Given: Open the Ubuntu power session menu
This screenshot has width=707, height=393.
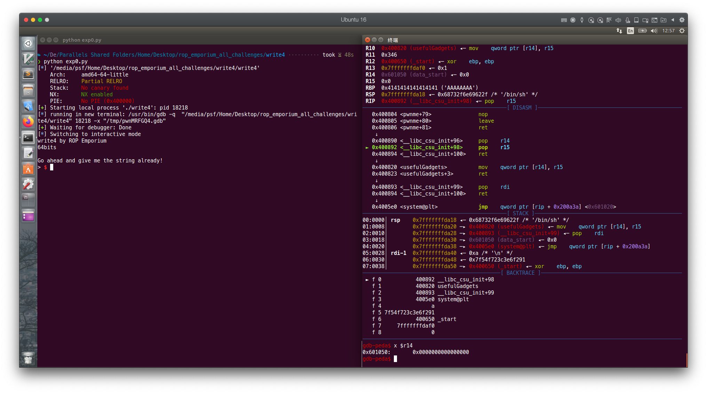Looking at the screenshot, I should click(x=682, y=31).
